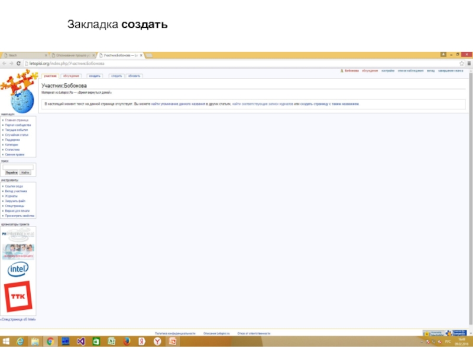Open 'Загрузить файл' link in tools
This screenshot has width=473, height=354.
coord(15,201)
